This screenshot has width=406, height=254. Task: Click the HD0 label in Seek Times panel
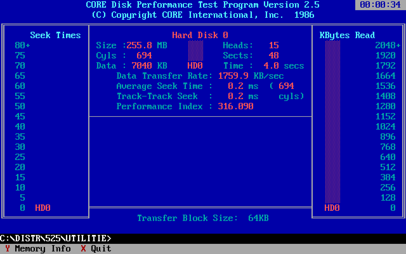pos(43,208)
